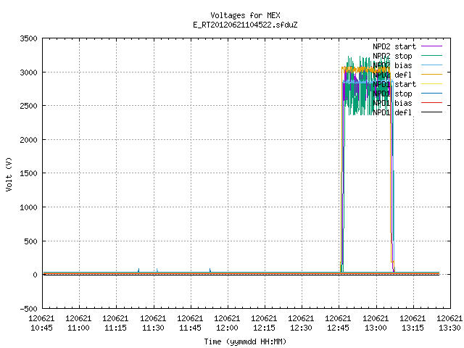
Task: Click the -500 y-axis tick label
Action: pyautogui.click(x=28, y=309)
